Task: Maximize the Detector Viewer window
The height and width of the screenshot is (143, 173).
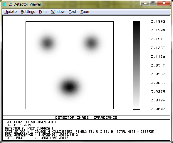Action: (153, 3)
